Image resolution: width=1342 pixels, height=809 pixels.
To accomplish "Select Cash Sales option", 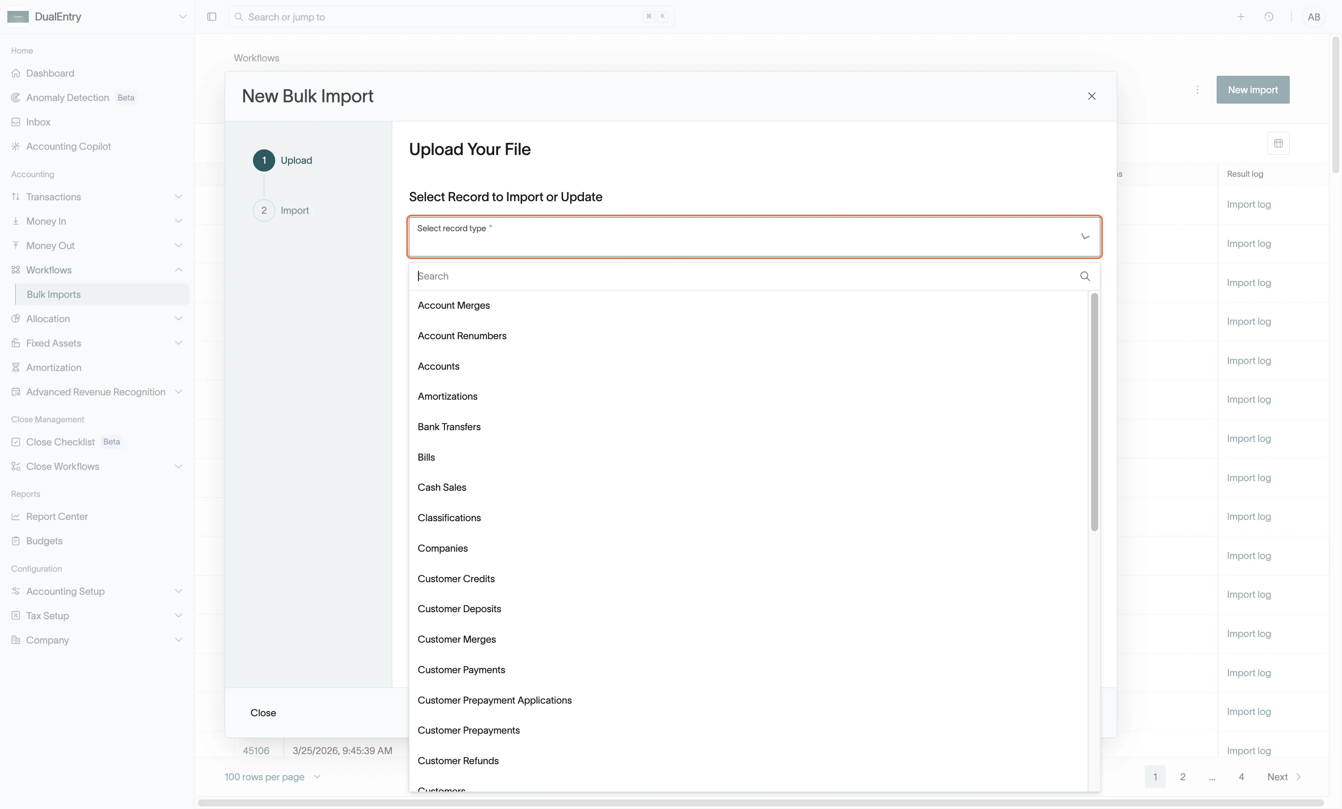I will pyautogui.click(x=749, y=488).
